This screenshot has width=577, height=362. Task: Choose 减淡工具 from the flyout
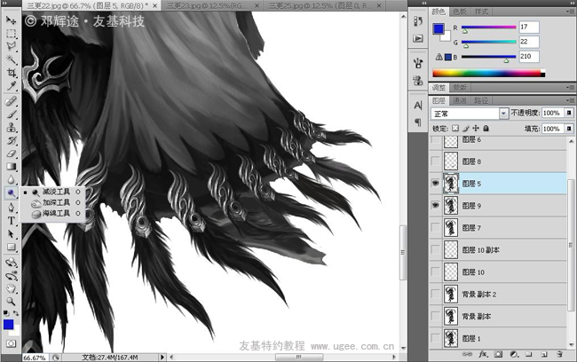coord(56,192)
